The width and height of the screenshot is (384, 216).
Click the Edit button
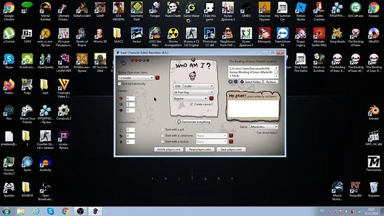(x=178, y=86)
